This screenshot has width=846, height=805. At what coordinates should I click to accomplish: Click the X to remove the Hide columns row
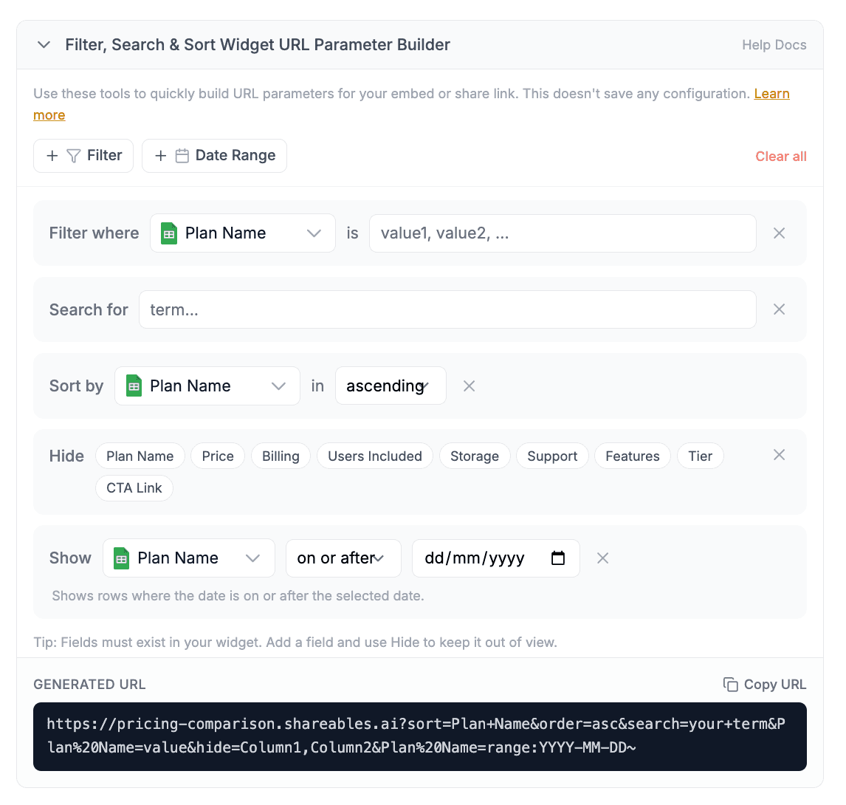[x=779, y=455]
